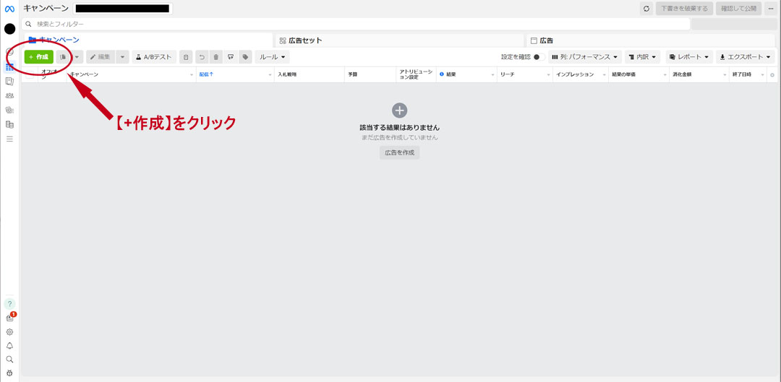Click the 終了日時 column header
Image resolution: width=781 pixels, height=382 pixels.
748,74
